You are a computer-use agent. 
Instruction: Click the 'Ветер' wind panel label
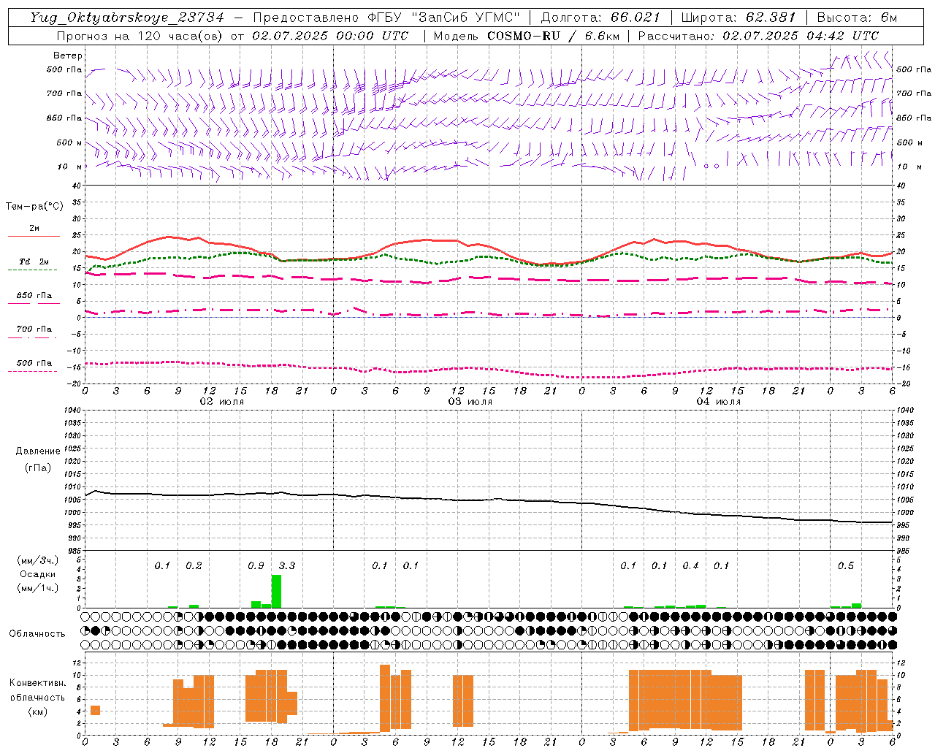click(68, 56)
